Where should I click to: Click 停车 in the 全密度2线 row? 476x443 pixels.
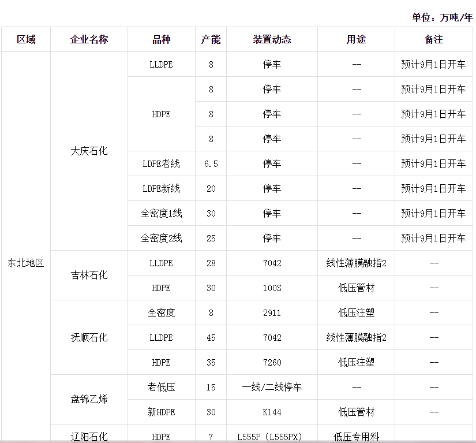[272, 238]
